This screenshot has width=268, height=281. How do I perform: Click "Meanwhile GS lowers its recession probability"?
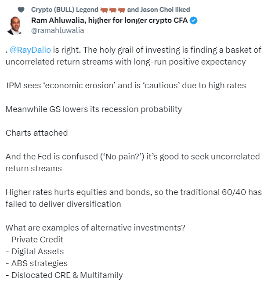click(94, 109)
